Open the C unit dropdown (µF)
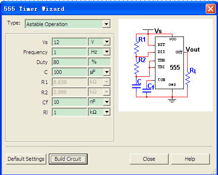The image size is (218, 175). click(x=107, y=72)
